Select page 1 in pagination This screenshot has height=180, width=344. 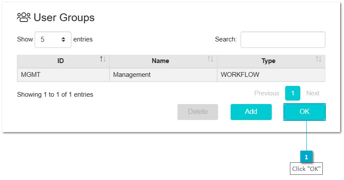pos(293,93)
